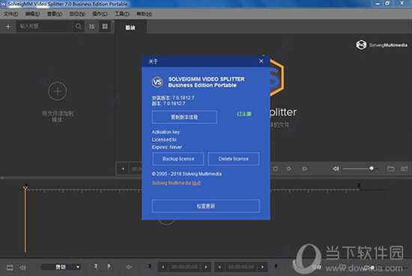Click the audio speaker icon in bottom toolbar
Image resolution: width=412 pixels, height=276 pixels.
(23, 268)
